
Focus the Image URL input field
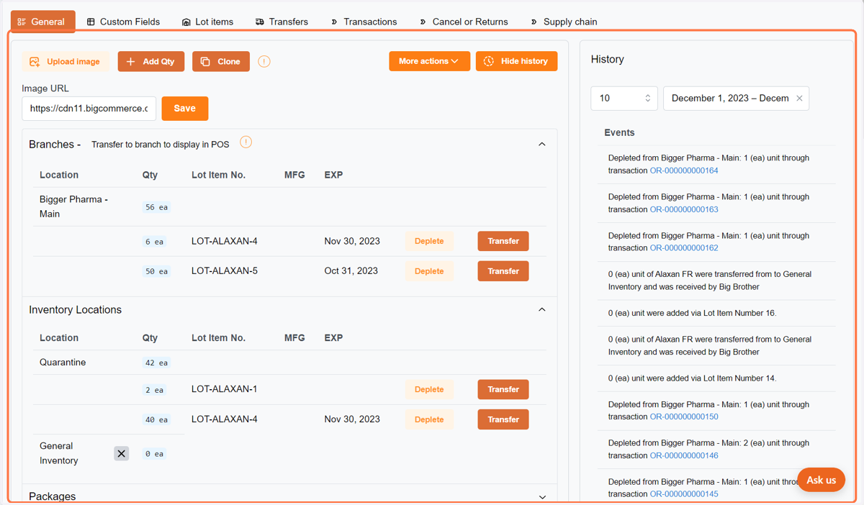point(89,109)
